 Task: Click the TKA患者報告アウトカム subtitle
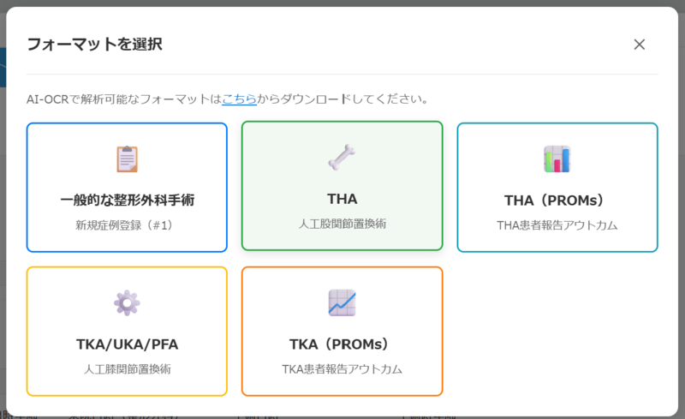click(x=342, y=369)
